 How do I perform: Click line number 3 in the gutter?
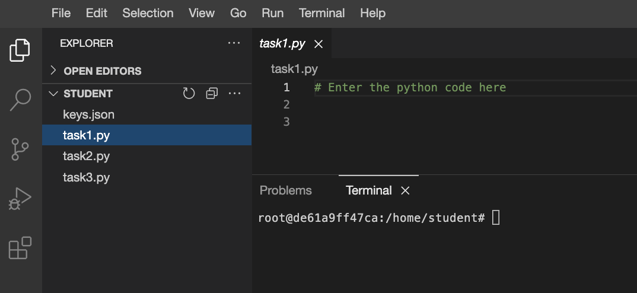point(287,122)
